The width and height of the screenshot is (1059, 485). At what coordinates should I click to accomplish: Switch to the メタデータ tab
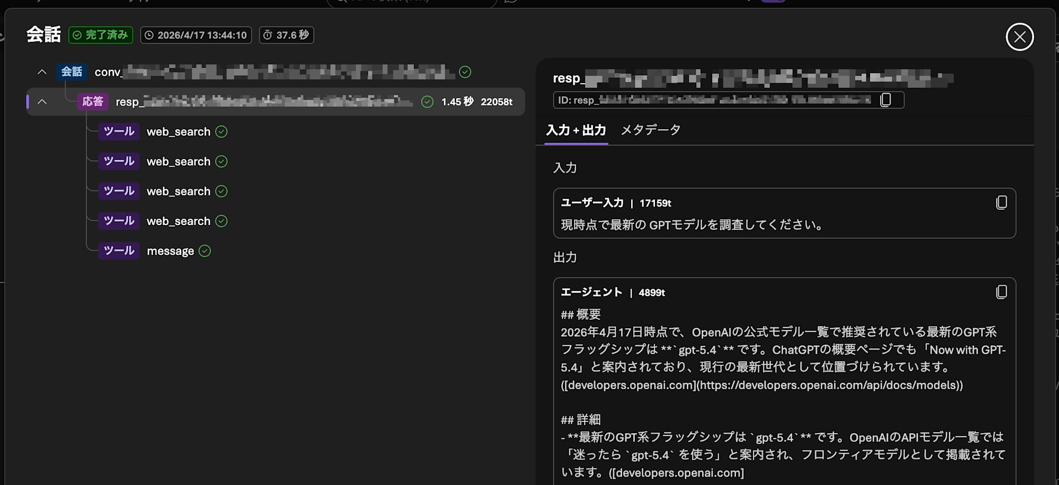click(x=651, y=129)
